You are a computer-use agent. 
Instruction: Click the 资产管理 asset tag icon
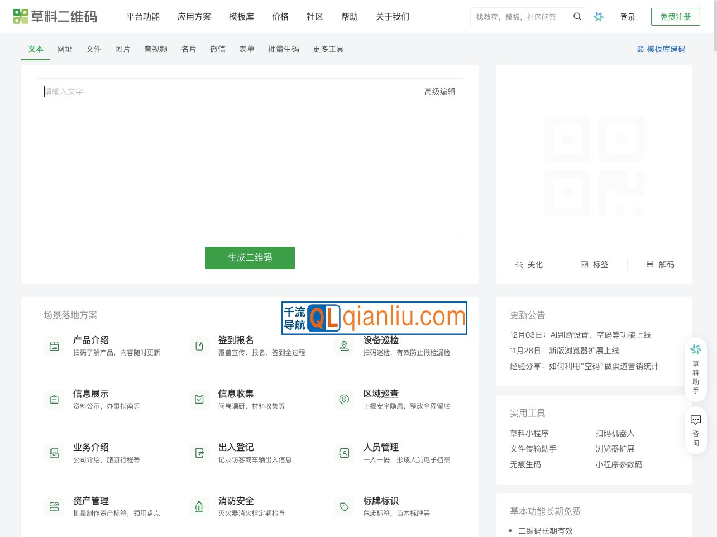click(x=54, y=506)
